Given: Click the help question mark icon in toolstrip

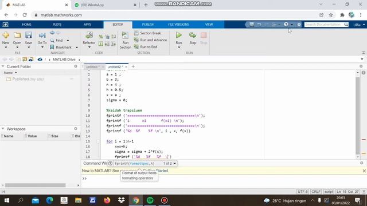Looking at the screenshot, I should [286, 24].
